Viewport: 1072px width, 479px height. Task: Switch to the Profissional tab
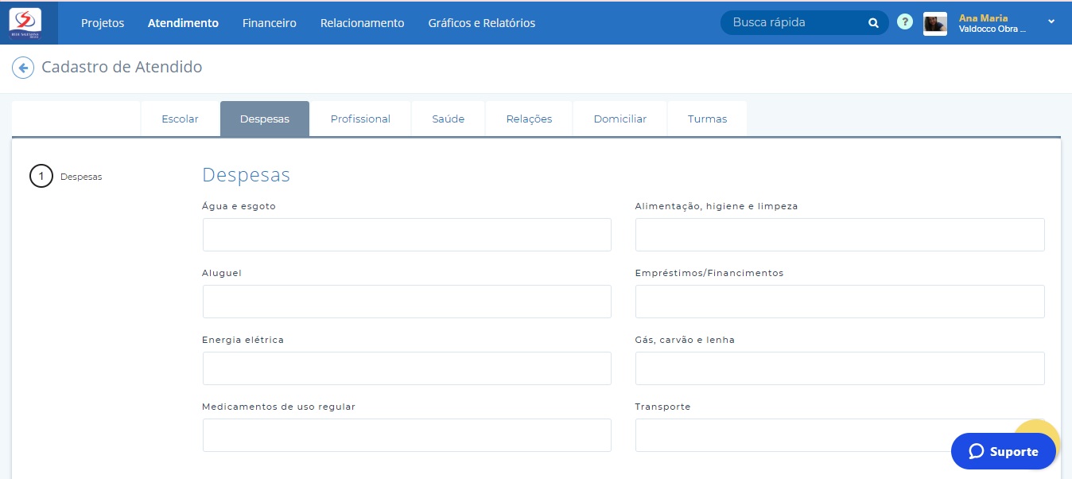[360, 119]
